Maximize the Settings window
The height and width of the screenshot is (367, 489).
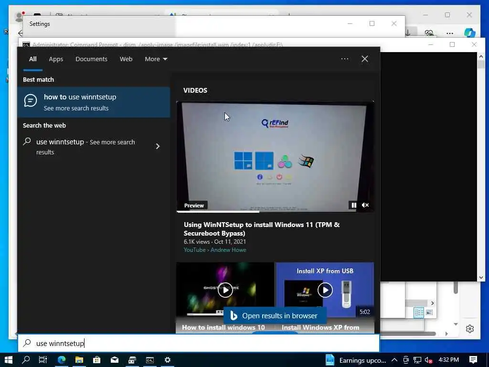click(x=372, y=23)
